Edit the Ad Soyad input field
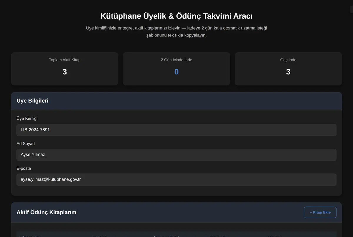This screenshot has width=353, height=237. [x=176, y=155]
